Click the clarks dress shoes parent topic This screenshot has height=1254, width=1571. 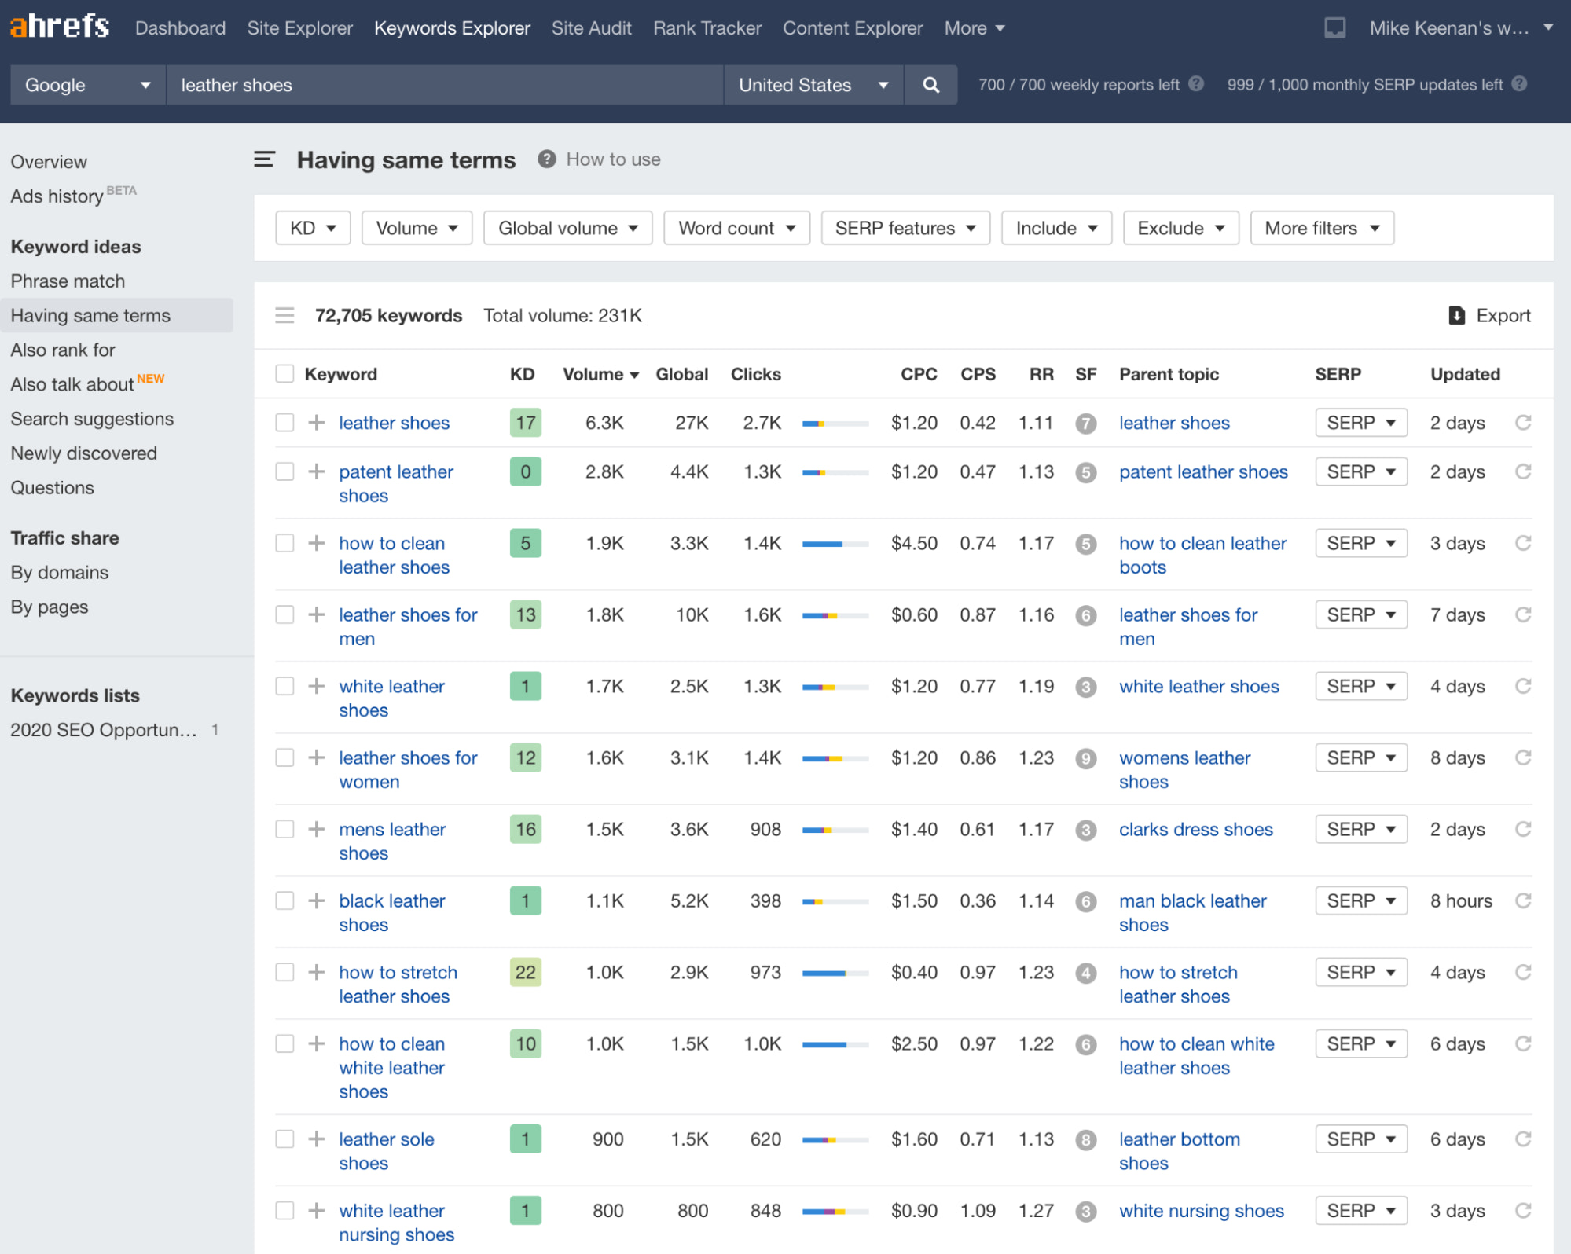[1195, 829]
